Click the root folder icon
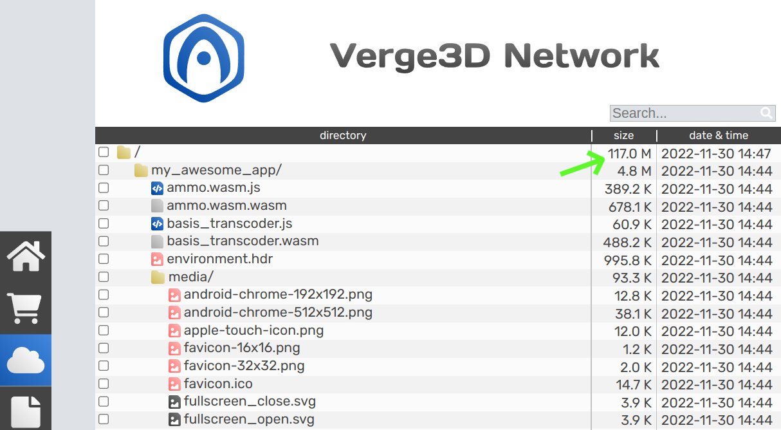Screen dimensions: 781x430 (x=124, y=153)
